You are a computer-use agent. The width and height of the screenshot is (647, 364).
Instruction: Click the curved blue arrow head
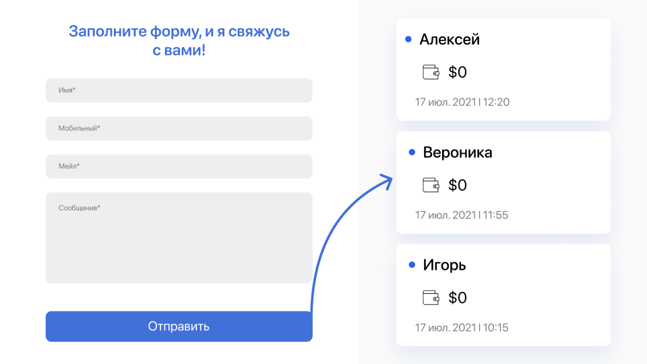coord(386,181)
